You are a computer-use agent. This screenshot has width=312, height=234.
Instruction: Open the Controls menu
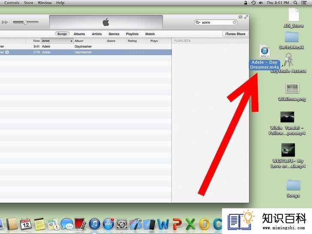12,3
